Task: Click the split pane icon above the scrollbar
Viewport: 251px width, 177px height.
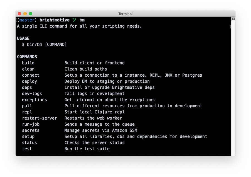Action: pyautogui.click(x=233, y=19)
